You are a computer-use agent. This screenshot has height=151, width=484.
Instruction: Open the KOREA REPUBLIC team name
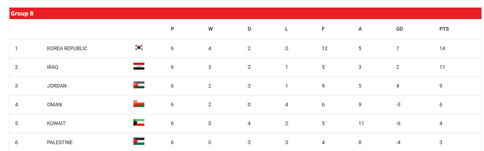pyautogui.click(x=67, y=48)
